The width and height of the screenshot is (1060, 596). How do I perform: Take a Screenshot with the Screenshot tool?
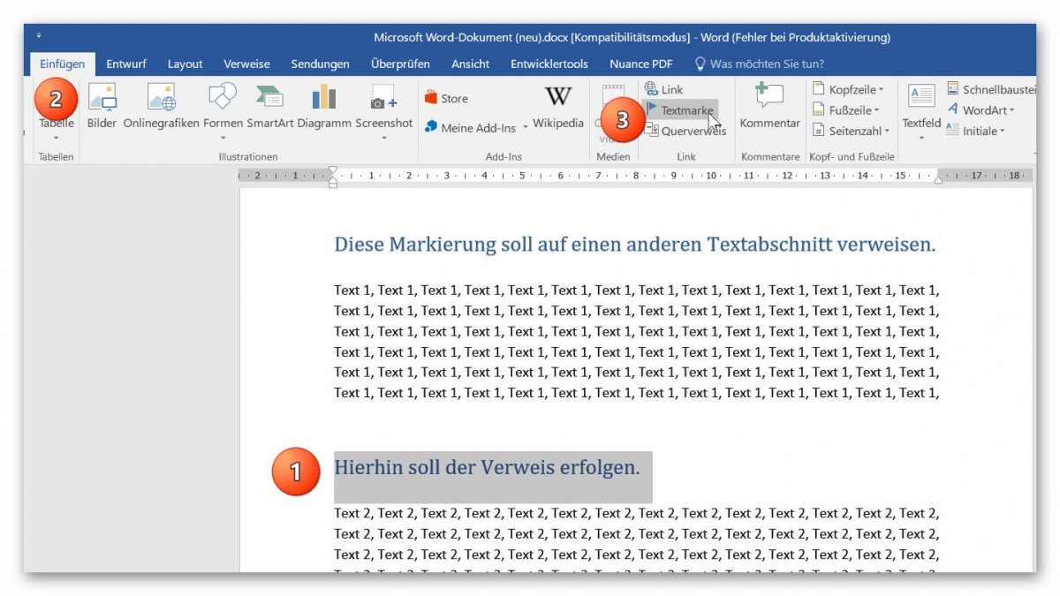pos(382,106)
